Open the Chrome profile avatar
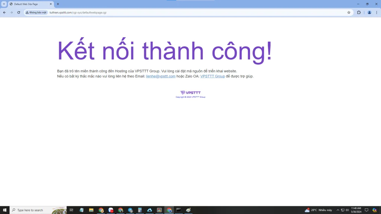 point(369,12)
